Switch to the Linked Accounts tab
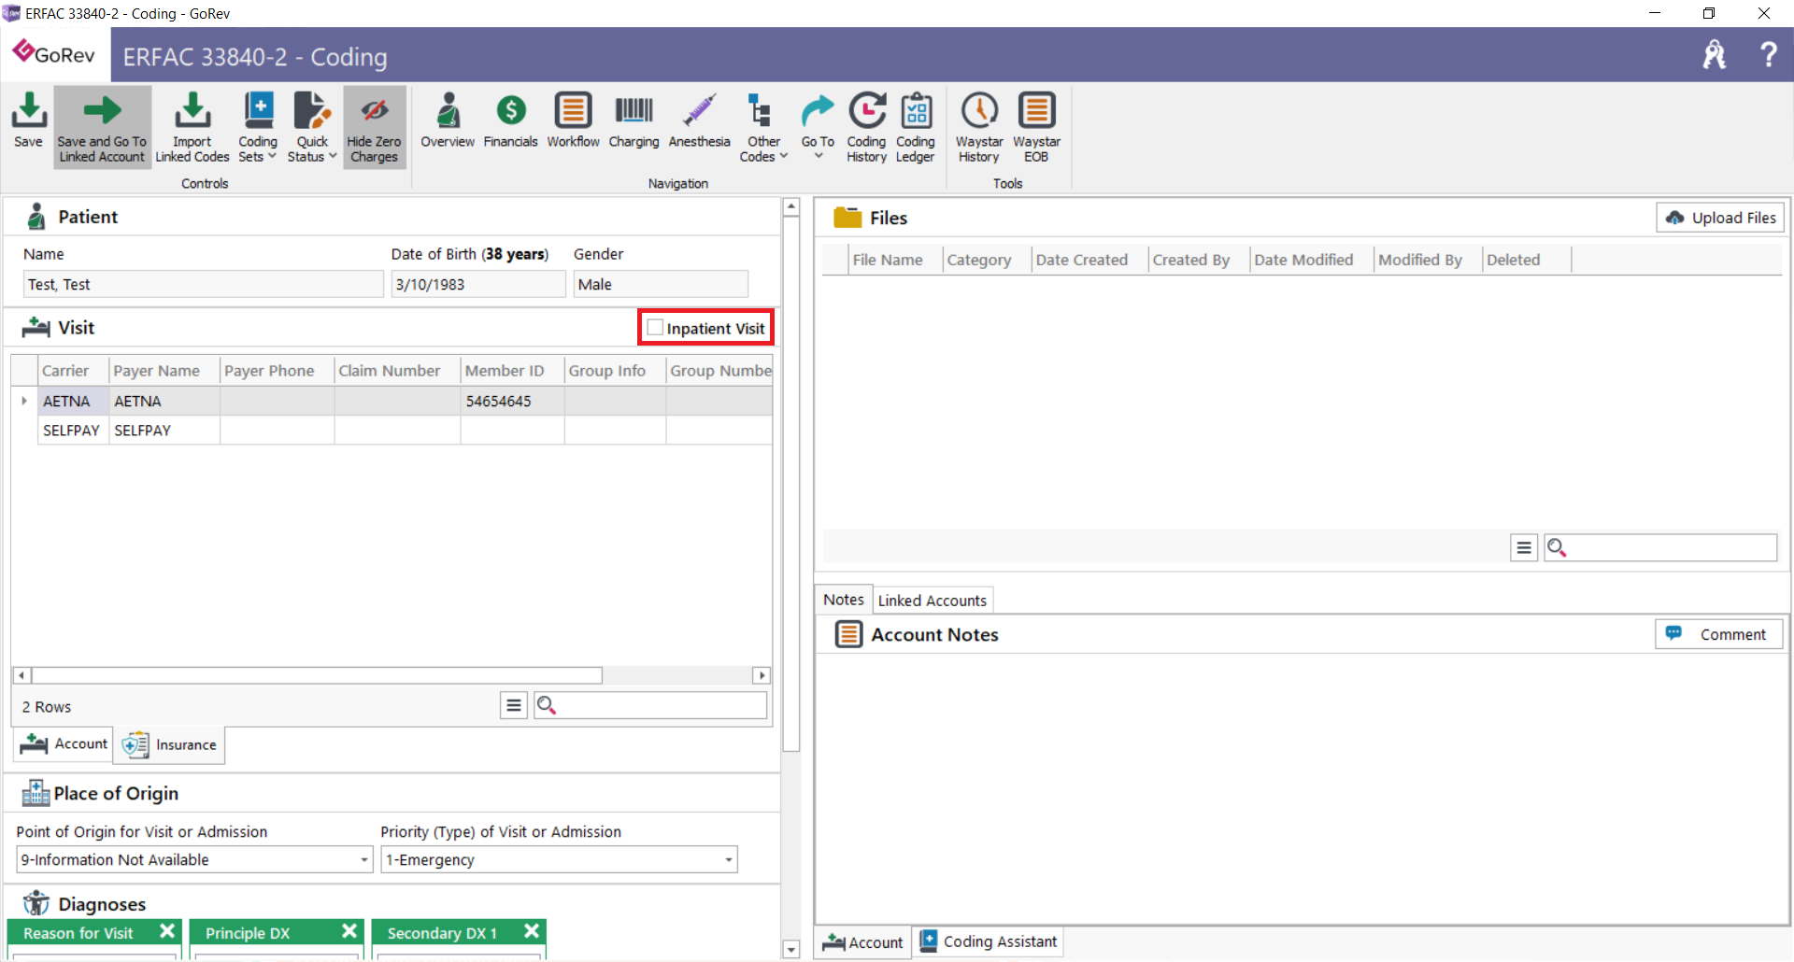Viewport: 1794px width, 962px height. [x=932, y=601]
